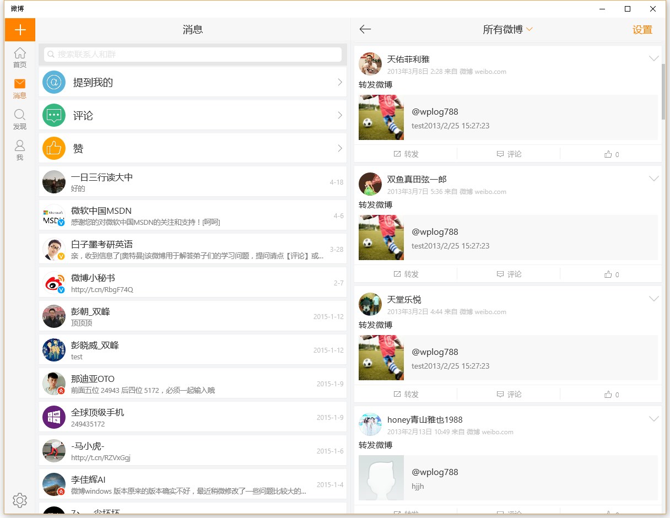Click 转发 under 双鱼真田弦一郎 post
The image size is (670, 518).
(x=406, y=274)
